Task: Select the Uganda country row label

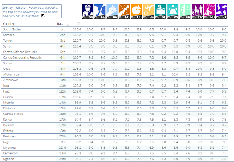Action: tap(8, 159)
